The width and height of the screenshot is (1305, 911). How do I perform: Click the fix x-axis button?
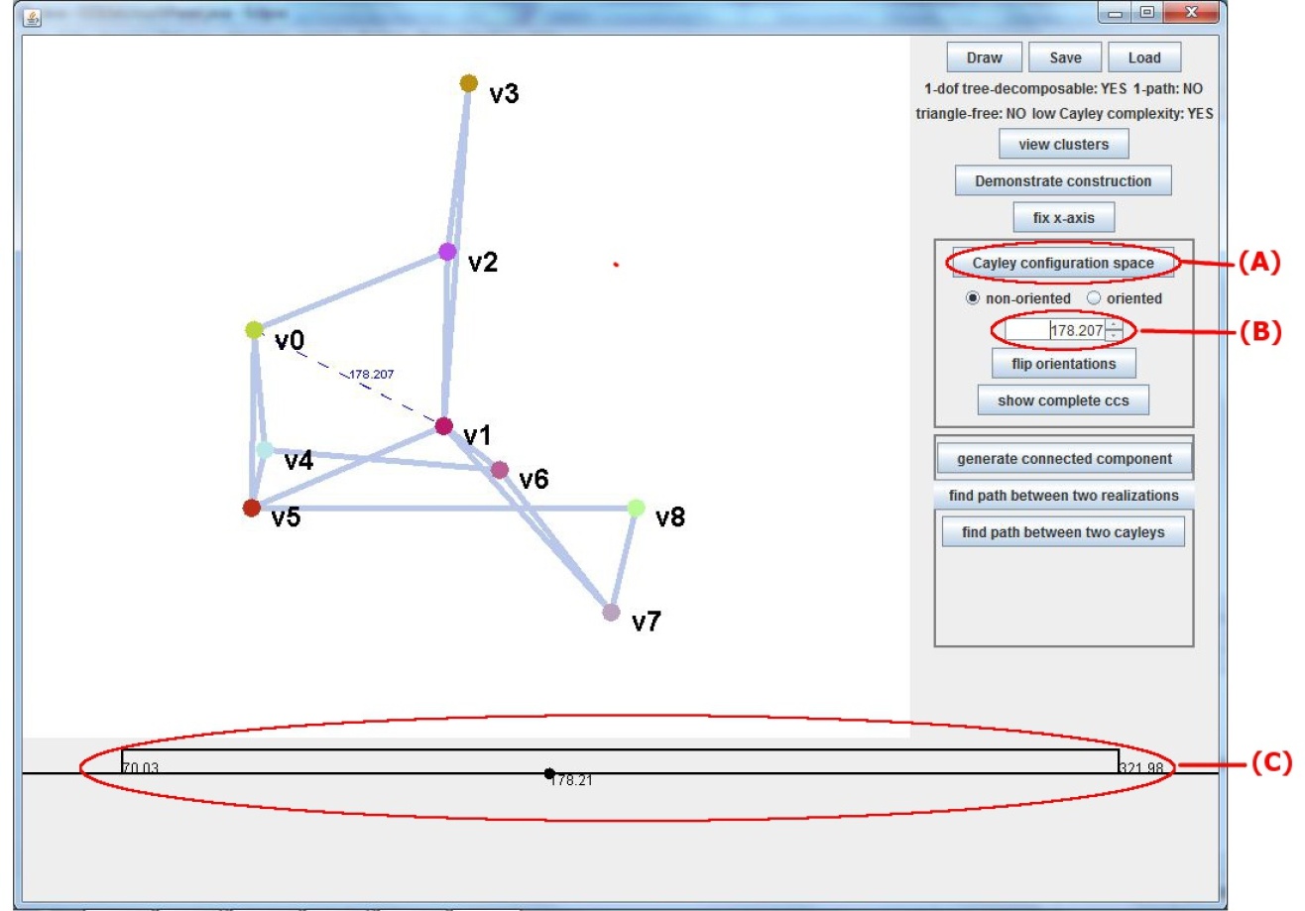tap(1063, 216)
